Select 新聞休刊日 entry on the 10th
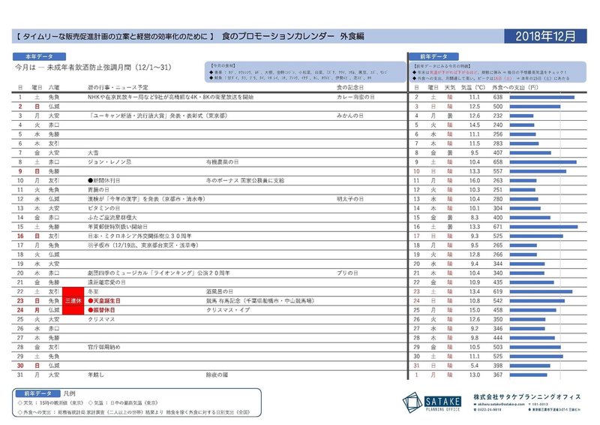Viewport: 600px width, 425px height. coord(103,180)
